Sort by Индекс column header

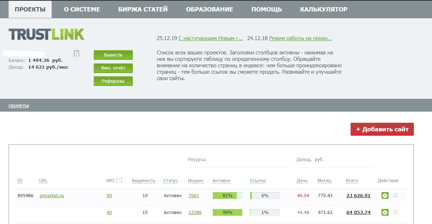(x=196, y=181)
